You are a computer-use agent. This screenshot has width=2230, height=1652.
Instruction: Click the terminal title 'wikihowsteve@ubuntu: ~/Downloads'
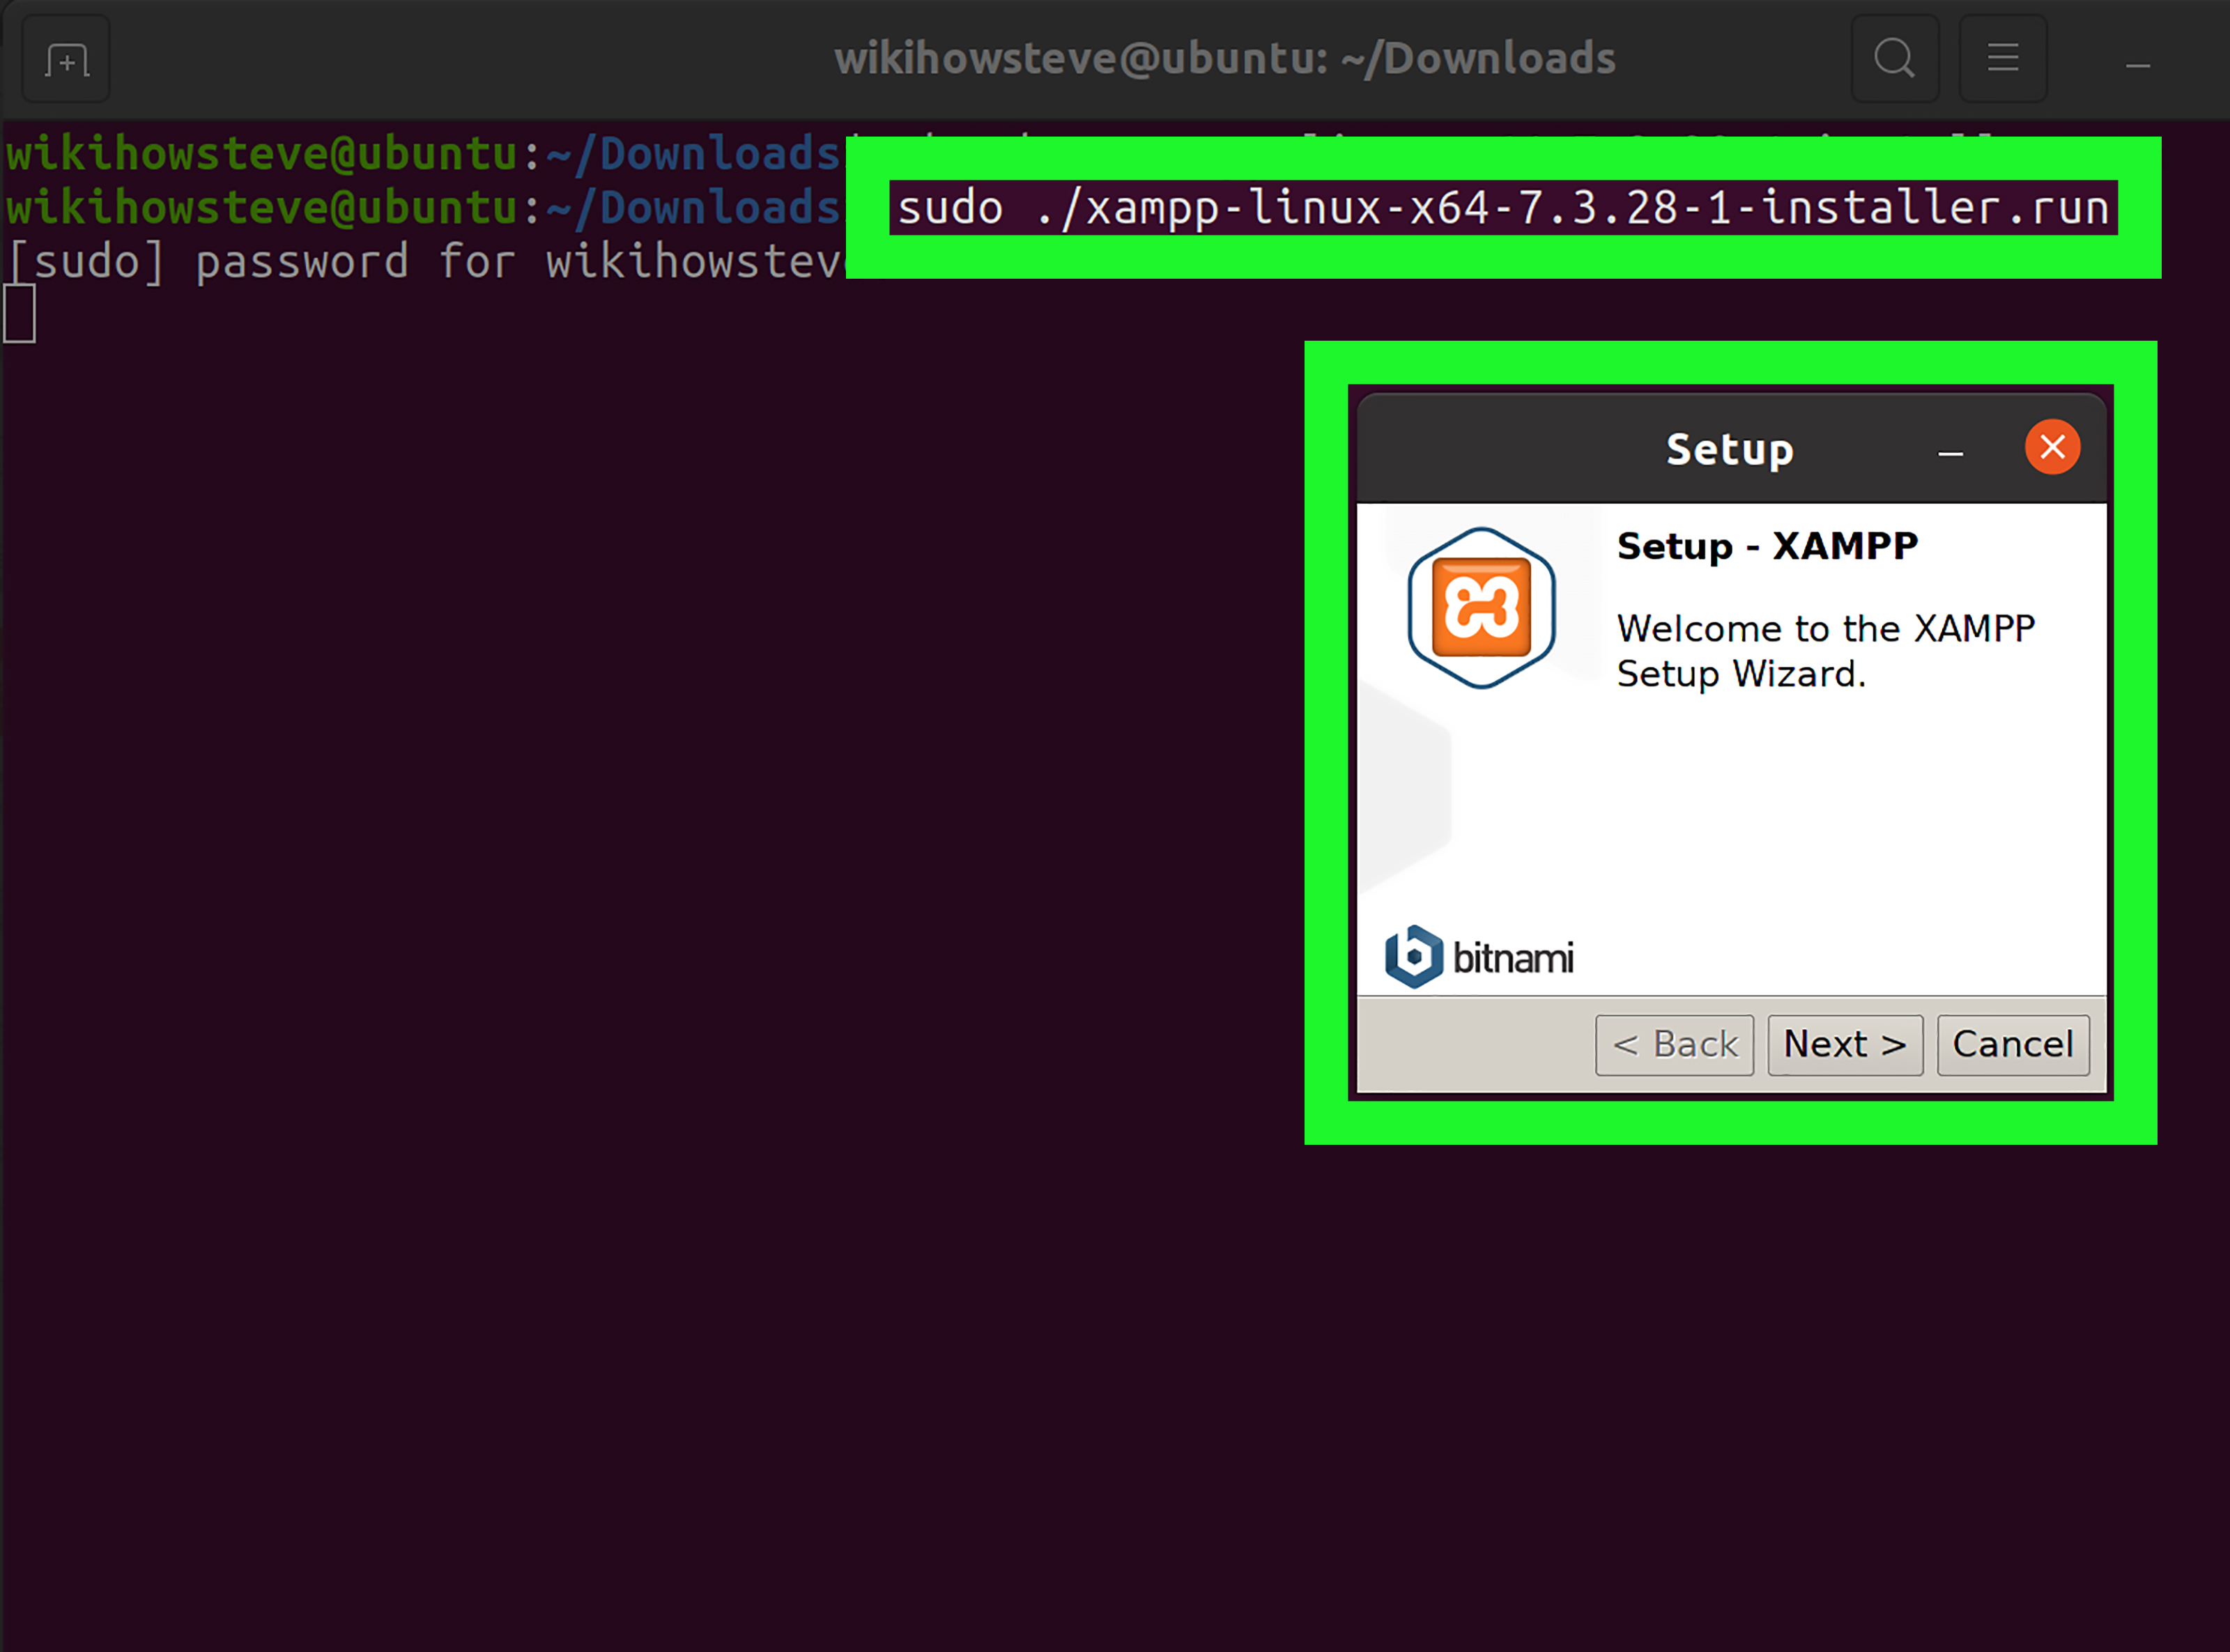1225,59
